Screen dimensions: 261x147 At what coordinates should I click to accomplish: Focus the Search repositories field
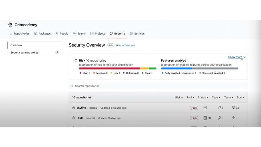158,86
